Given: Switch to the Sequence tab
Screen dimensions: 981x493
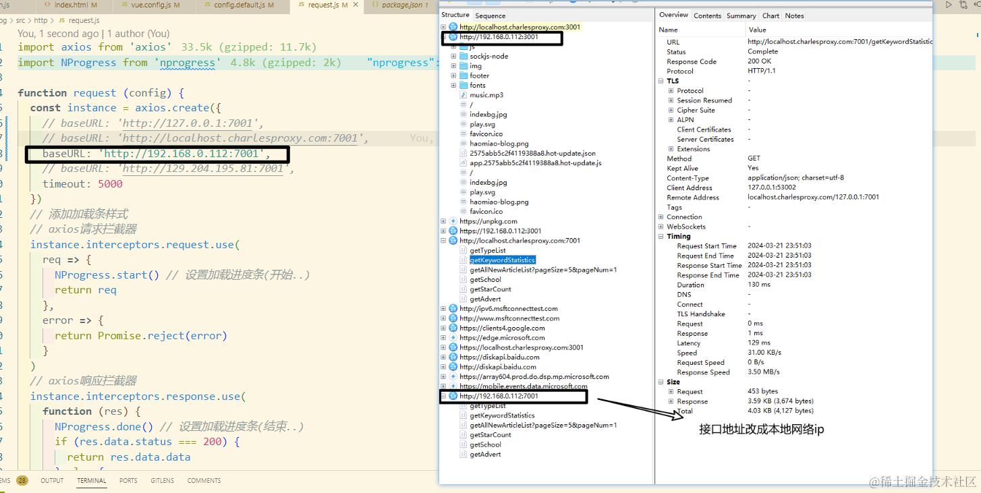Looking at the screenshot, I should click(490, 16).
